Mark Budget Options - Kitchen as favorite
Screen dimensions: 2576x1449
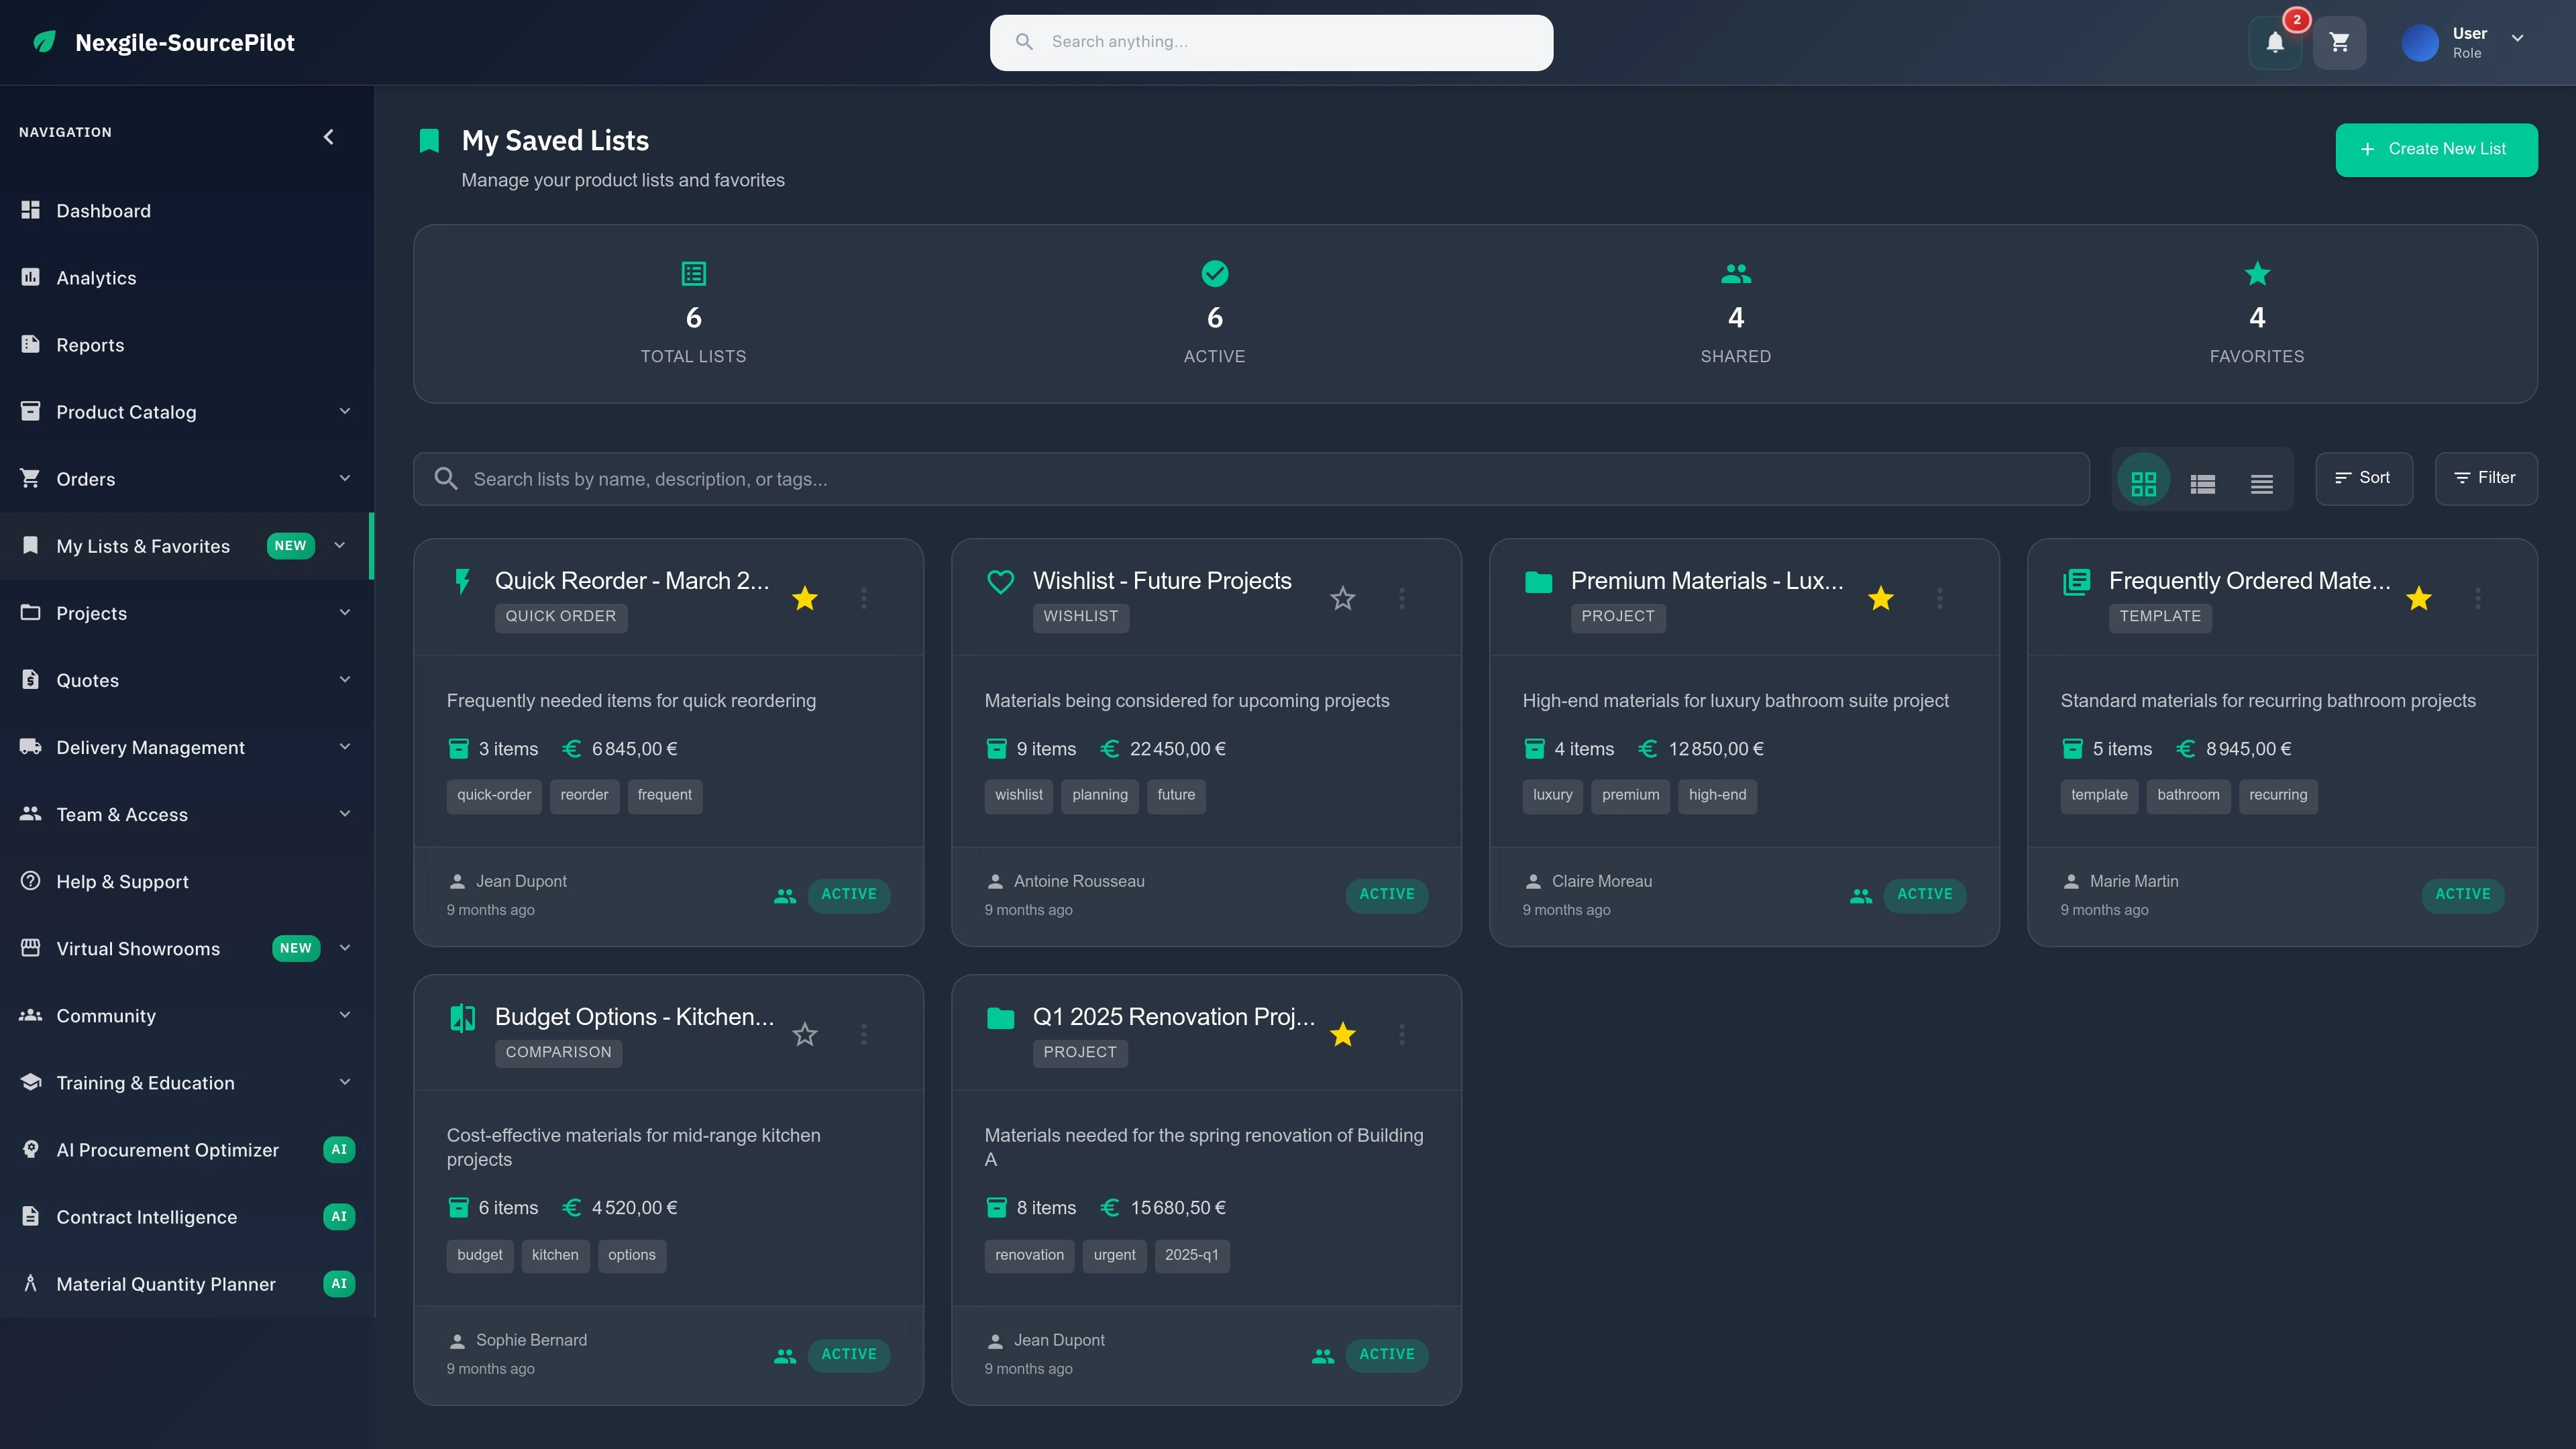pos(804,1034)
